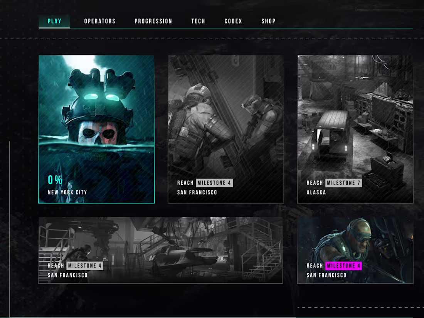Click the 0% progress on New York City

tap(55, 180)
